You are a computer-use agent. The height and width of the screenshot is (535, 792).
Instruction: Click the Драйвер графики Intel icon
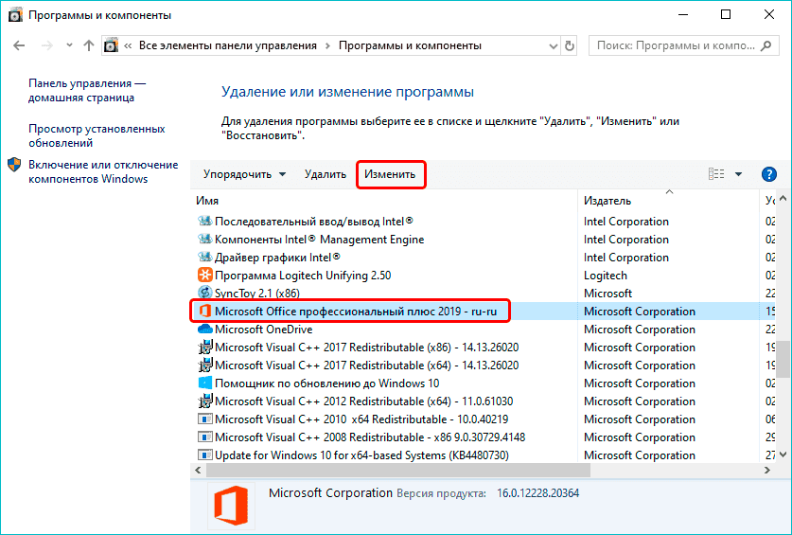pos(204,257)
